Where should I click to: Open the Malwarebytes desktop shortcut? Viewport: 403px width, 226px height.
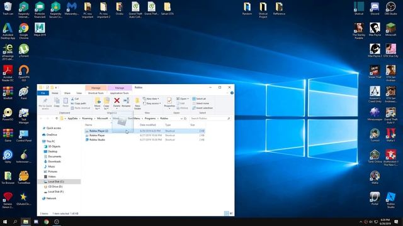tap(71, 9)
